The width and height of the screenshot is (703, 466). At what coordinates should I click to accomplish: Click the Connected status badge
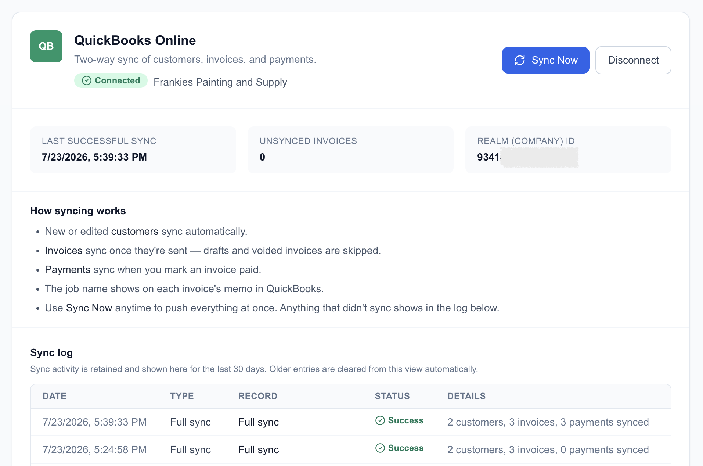(x=111, y=80)
